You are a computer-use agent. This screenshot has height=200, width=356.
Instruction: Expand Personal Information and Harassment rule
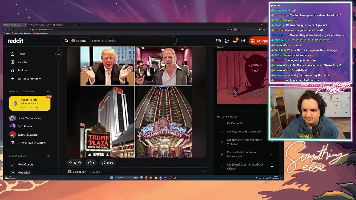272,154
